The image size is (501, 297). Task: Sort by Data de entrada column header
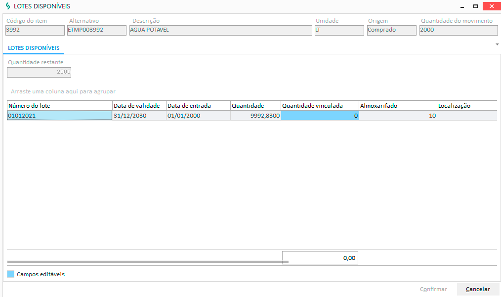[199, 106]
